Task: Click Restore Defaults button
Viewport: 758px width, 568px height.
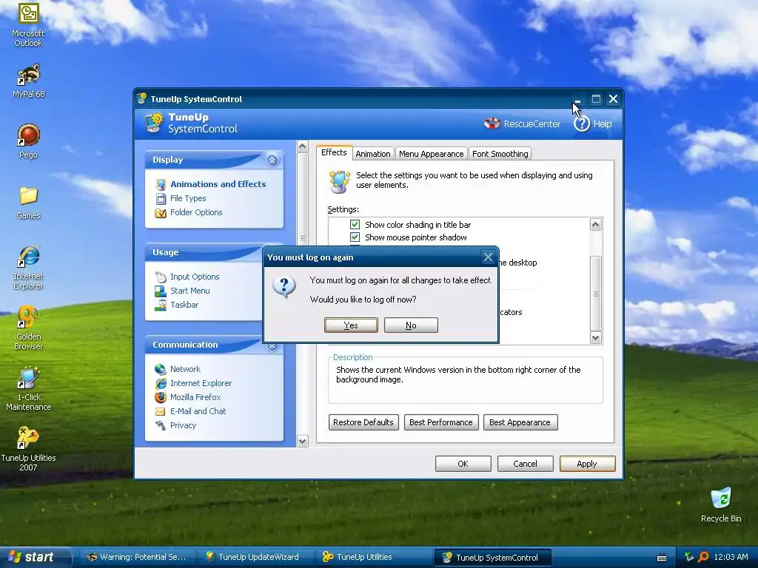Action: (363, 422)
